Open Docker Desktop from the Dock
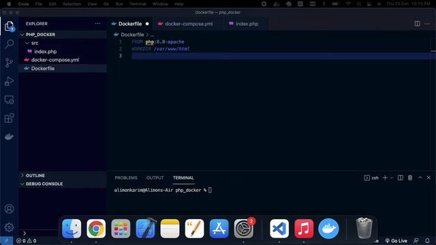Viewport: 436px width, 245px height. point(328,229)
